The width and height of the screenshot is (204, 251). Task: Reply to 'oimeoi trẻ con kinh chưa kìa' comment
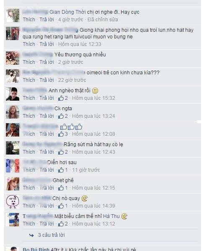(47, 80)
